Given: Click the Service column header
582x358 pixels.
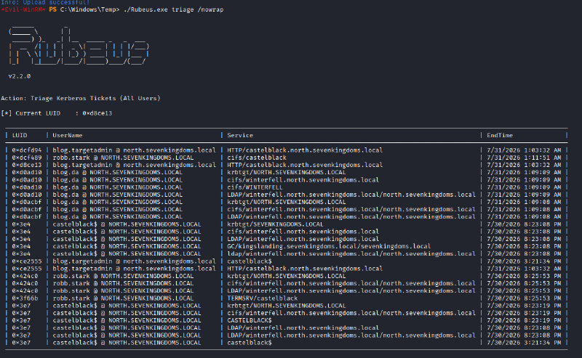Looking at the screenshot, I should (240, 135).
